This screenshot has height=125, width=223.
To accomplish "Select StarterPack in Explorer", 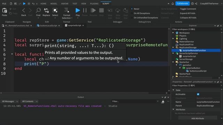I will tap(185, 74).
